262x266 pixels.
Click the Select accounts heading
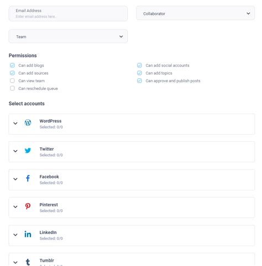point(27,104)
